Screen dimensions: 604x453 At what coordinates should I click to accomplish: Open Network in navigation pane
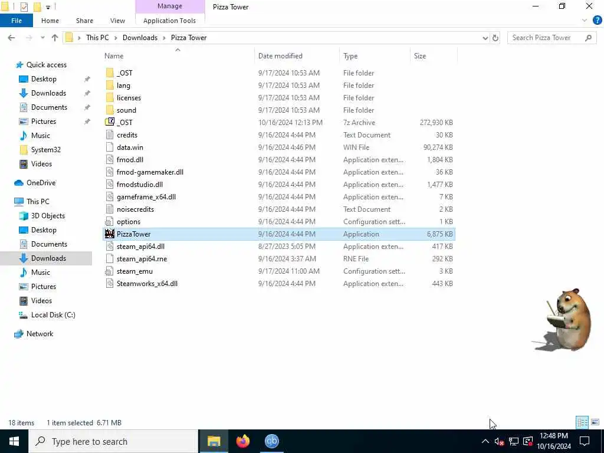click(40, 334)
